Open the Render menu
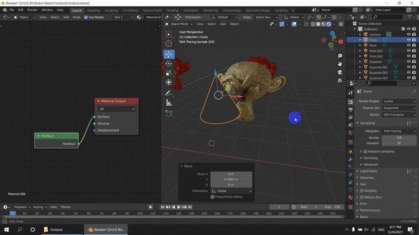Image resolution: width=419 pixels, height=235 pixels. coord(32,10)
